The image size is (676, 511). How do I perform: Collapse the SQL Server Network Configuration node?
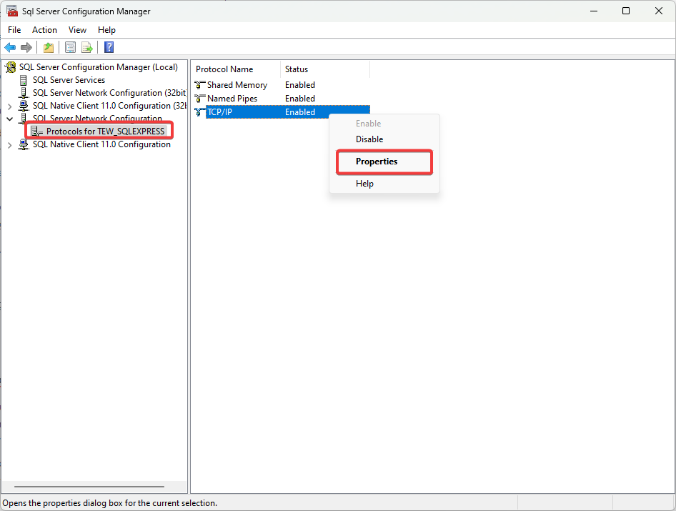(x=9, y=119)
